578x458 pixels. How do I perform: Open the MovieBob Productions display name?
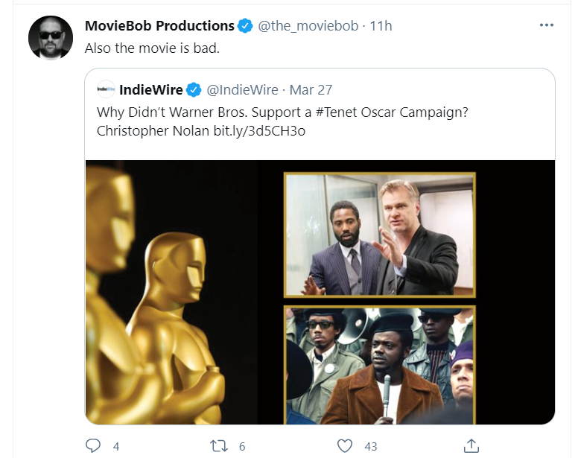point(159,26)
